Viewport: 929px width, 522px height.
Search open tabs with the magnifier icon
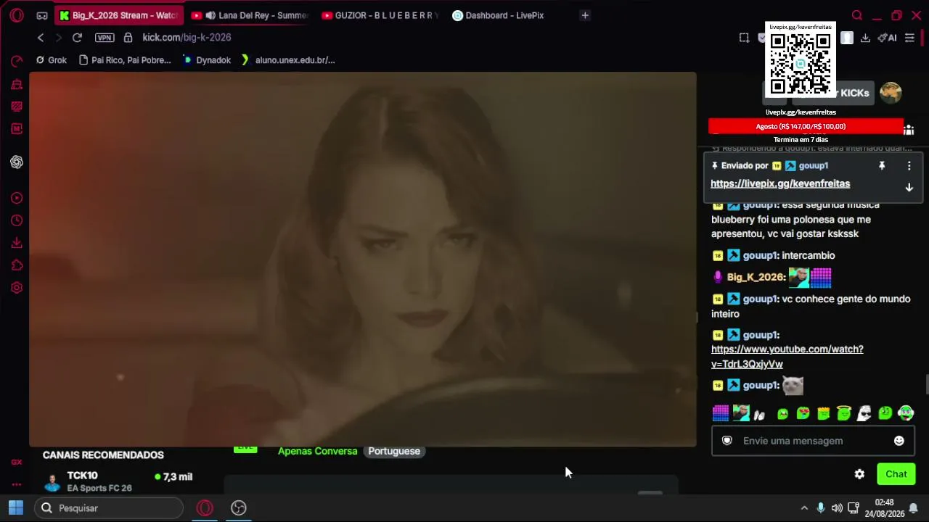(x=857, y=15)
